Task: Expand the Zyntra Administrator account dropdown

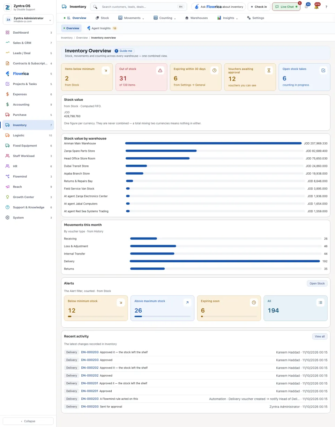Action: (x=28, y=20)
